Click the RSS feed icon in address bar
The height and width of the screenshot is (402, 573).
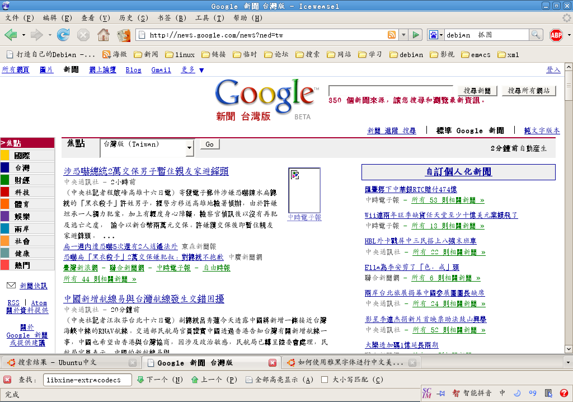391,35
